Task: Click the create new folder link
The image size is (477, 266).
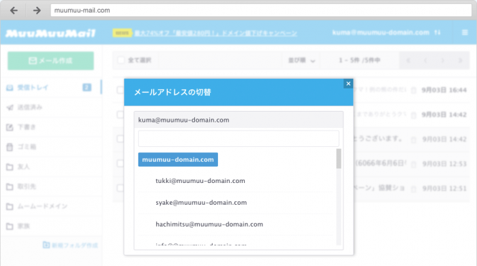Action: tap(70, 245)
